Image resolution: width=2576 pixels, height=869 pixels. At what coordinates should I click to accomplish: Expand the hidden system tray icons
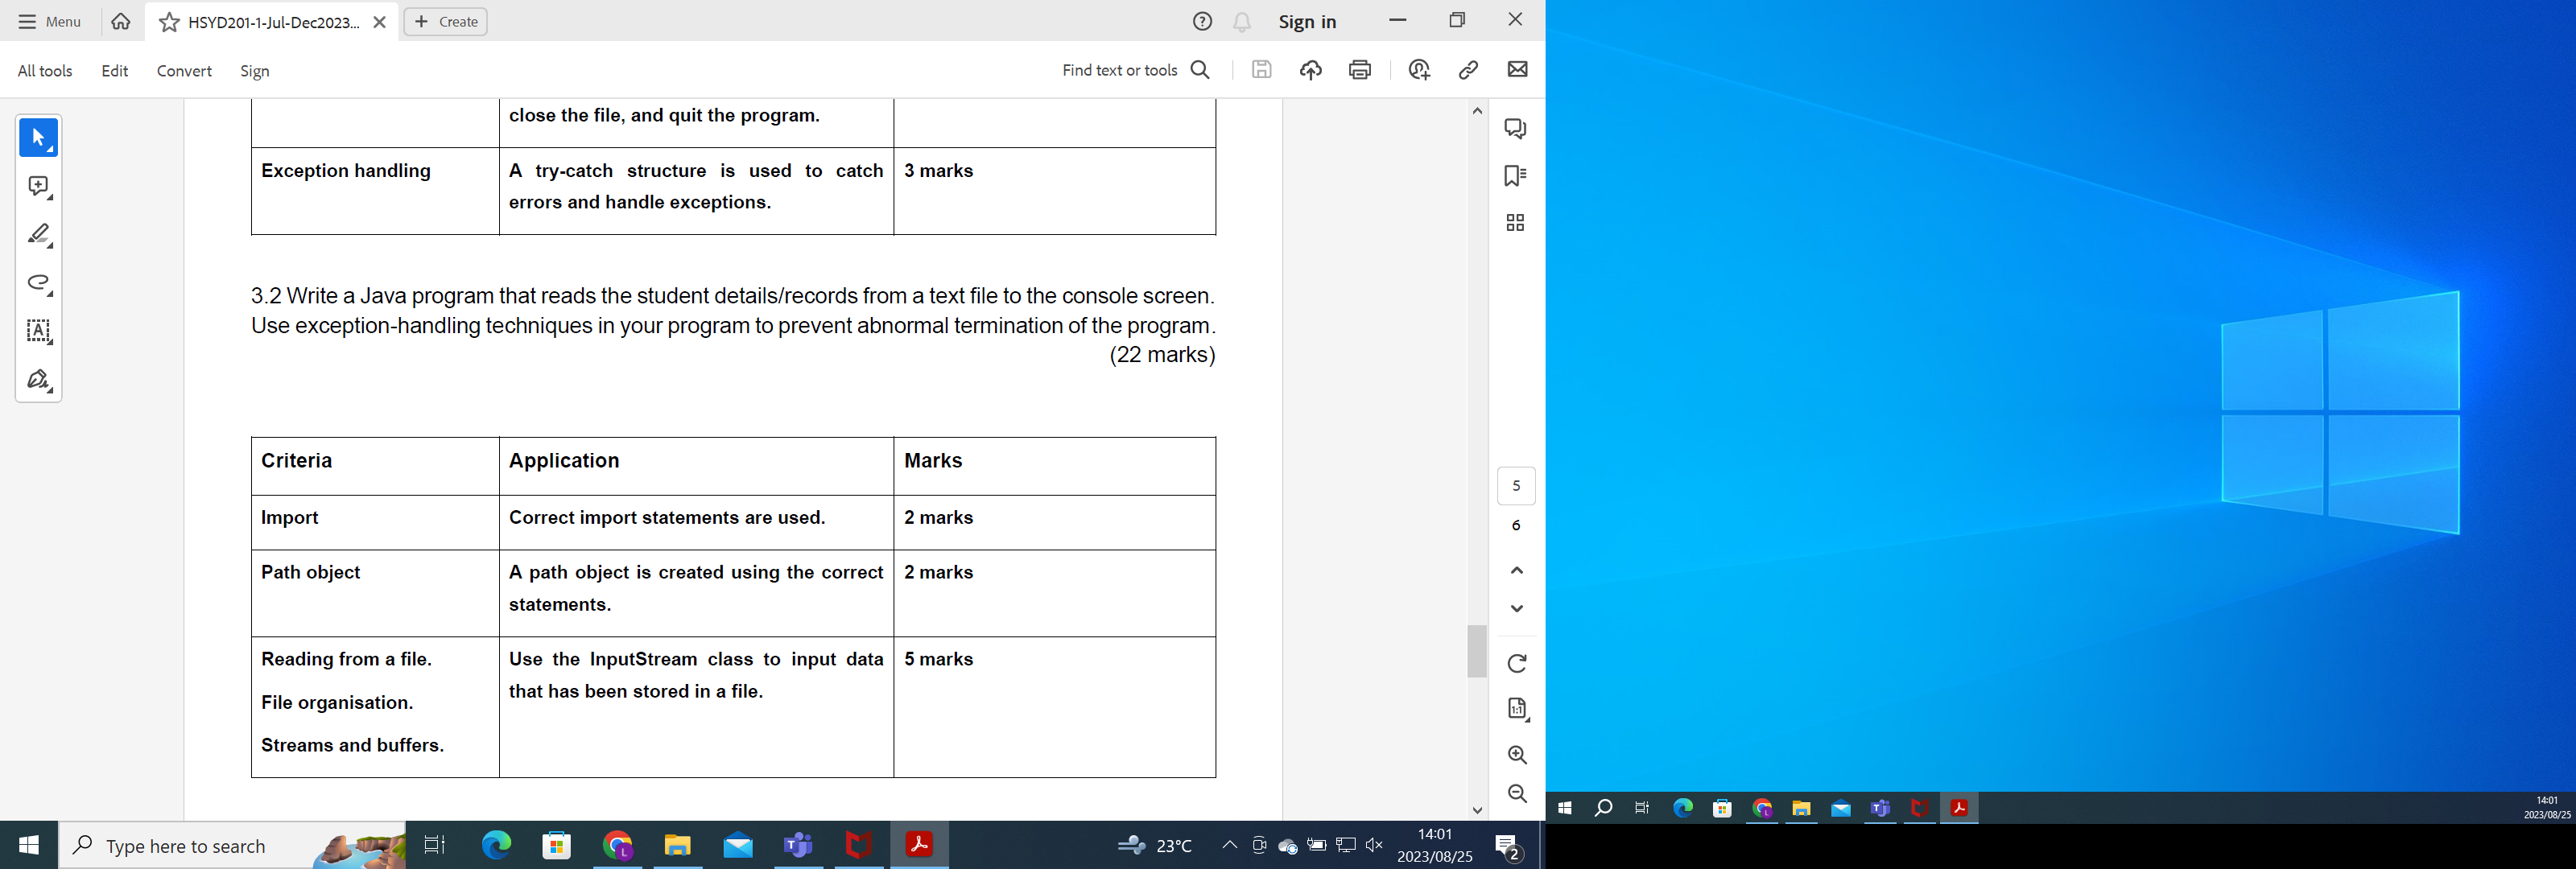pos(1229,845)
